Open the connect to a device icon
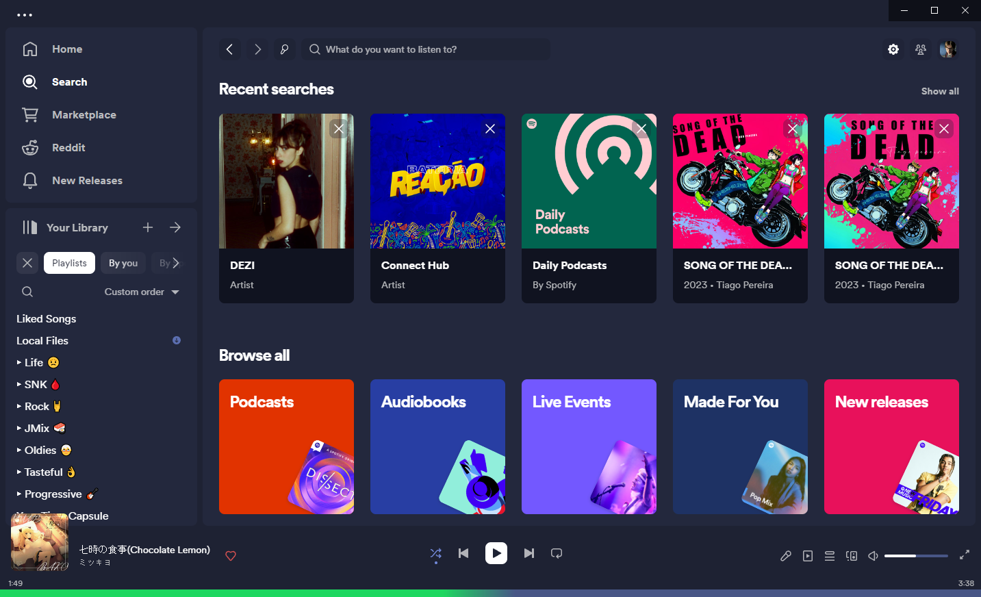The width and height of the screenshot is (981, 597). tap(852, 556)
